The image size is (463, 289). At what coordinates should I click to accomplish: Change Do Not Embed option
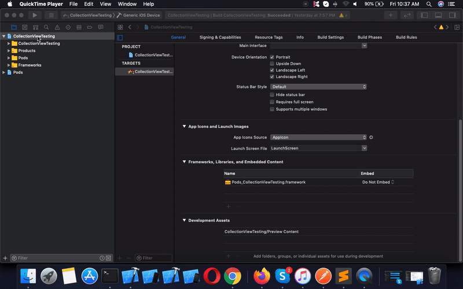pos(379,182)
